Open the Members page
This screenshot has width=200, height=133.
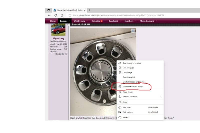[129, 21]
